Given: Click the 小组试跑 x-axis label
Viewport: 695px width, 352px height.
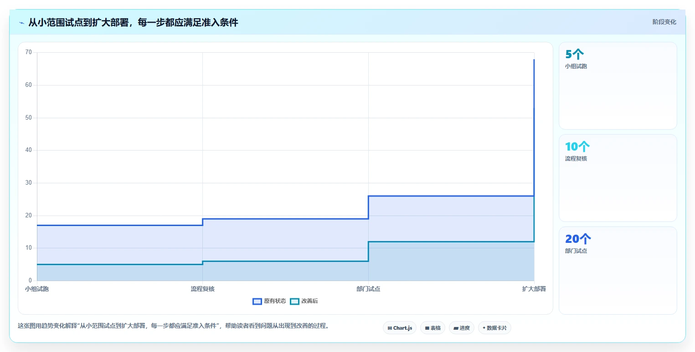Looking at the screenshot, I should coord(37,289).
